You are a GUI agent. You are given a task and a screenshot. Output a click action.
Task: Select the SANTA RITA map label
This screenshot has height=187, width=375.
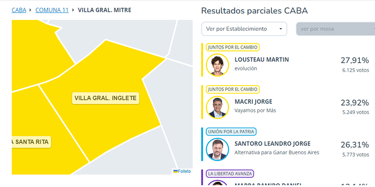pos(31,142)
